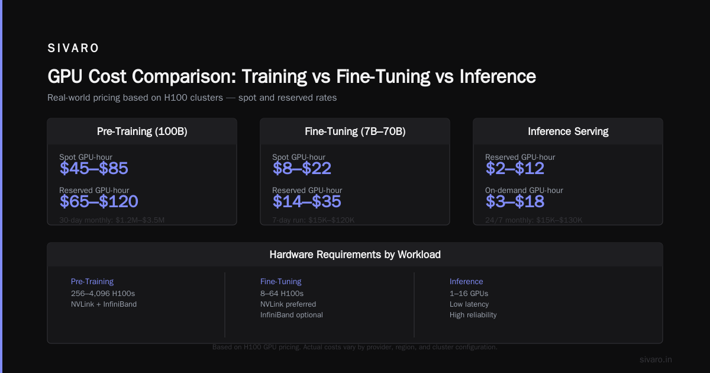Click the Inference hardware column heading
The width and height of the screenshot is (710, 373).
[466, 282]
